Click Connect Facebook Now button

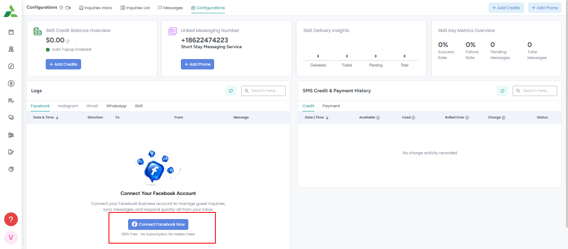click(158, 224)
